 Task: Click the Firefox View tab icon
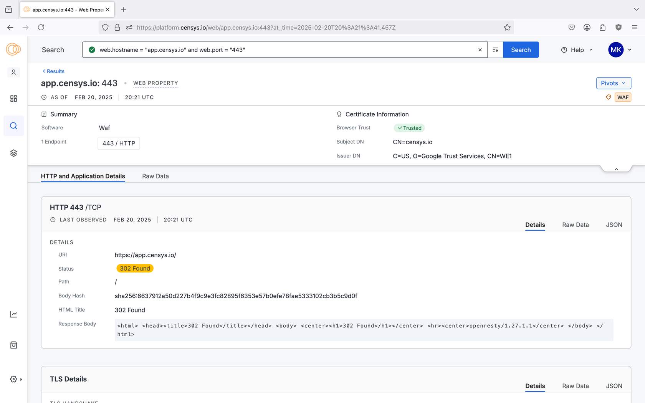[x=8, y=10]
